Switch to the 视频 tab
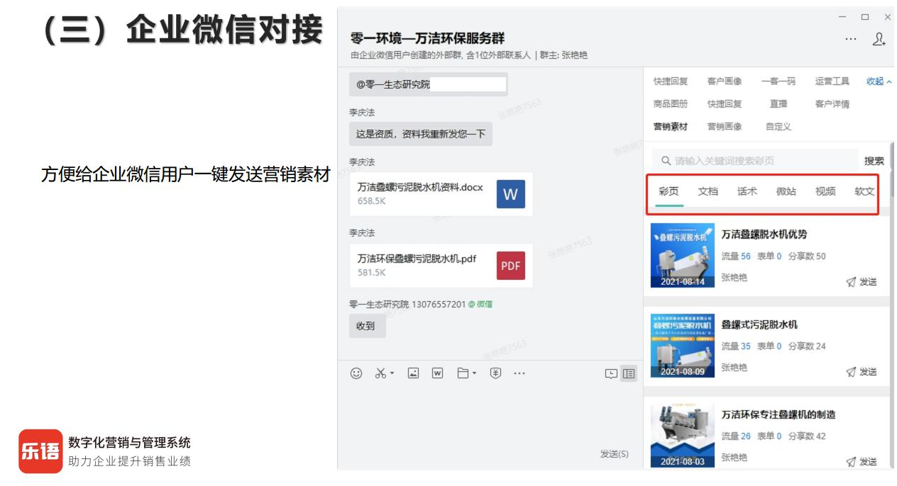 click(x=825, y=191)
